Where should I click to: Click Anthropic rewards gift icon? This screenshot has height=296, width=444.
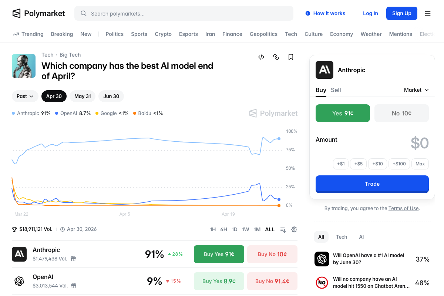point(73,259)
